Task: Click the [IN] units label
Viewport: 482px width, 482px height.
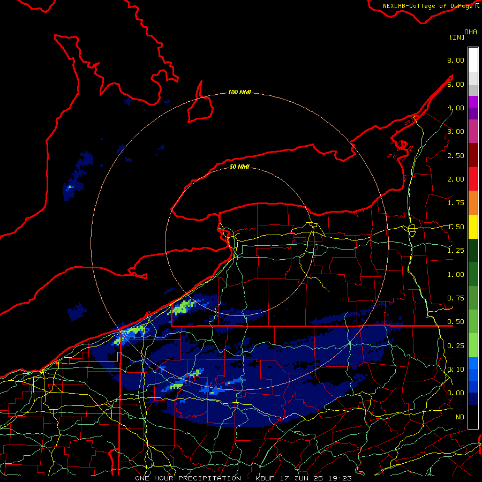Action: point(457,37)
